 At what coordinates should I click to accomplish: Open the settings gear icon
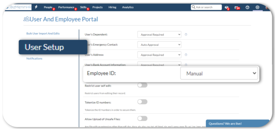(258, 7)
